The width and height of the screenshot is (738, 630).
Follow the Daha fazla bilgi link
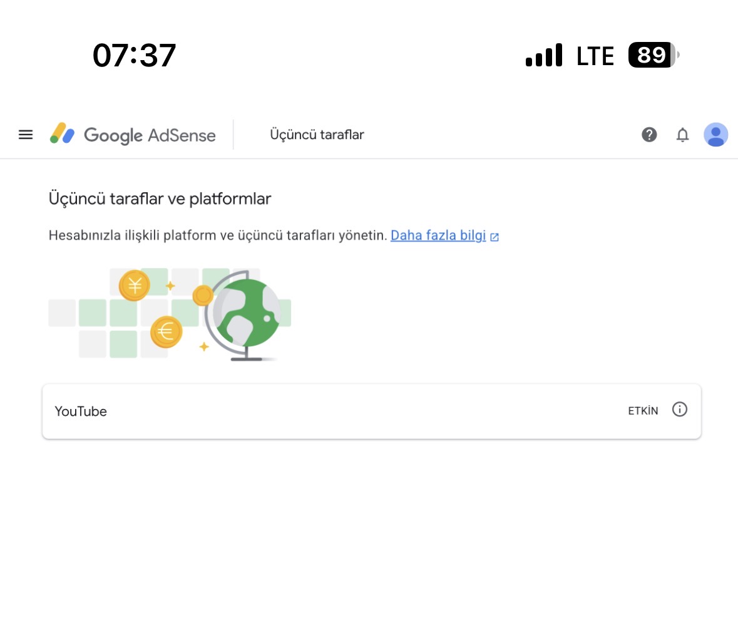coord(438,235)
